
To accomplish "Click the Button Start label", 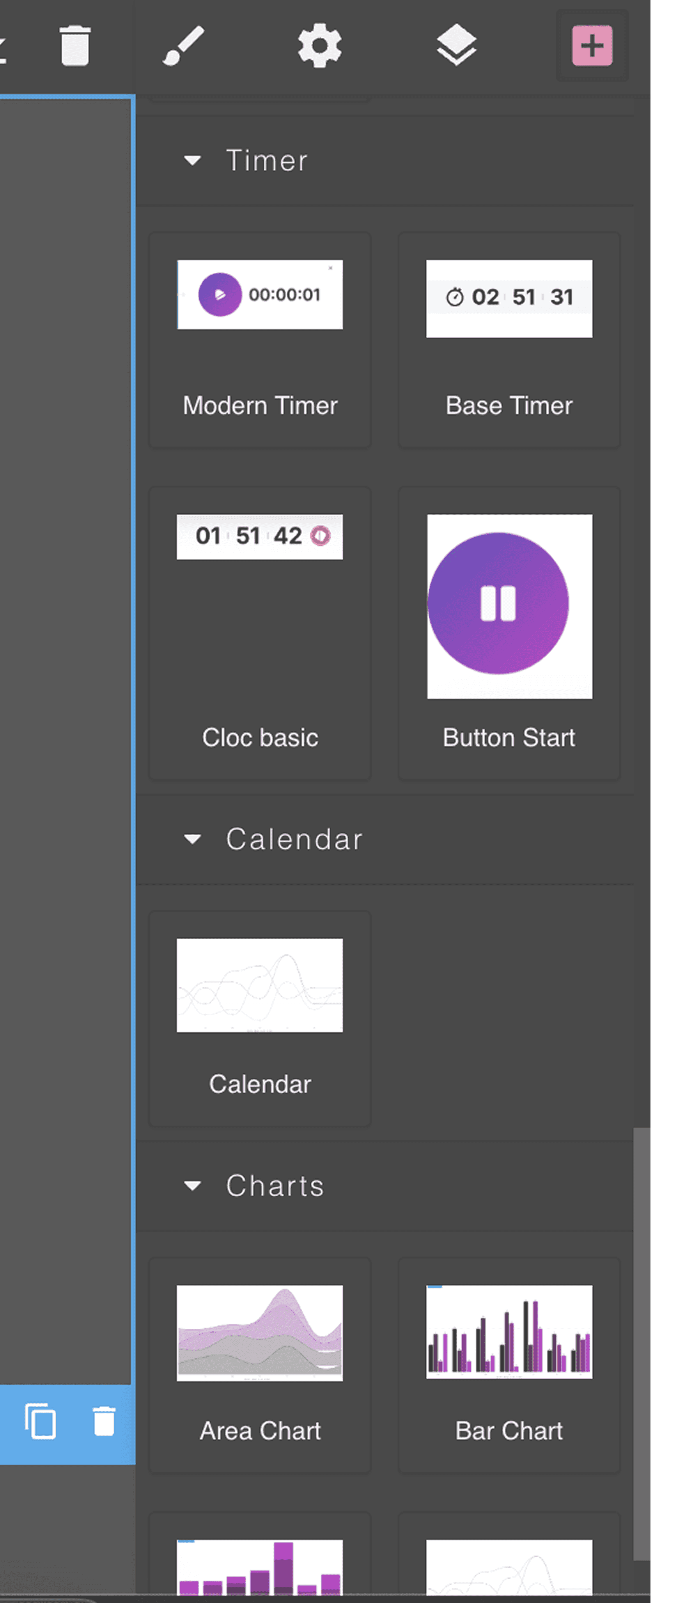I will coord(509,738).
